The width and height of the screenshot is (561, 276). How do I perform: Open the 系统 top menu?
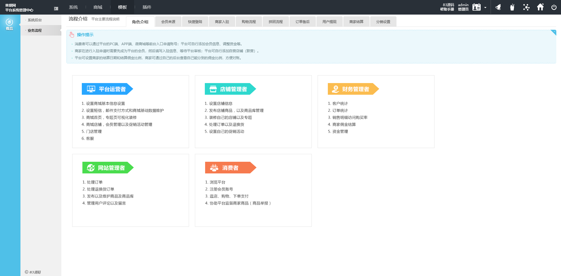pyautogui.click(x=73, y=7)
